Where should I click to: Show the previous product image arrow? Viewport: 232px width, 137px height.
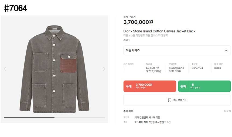pos(5,69)
